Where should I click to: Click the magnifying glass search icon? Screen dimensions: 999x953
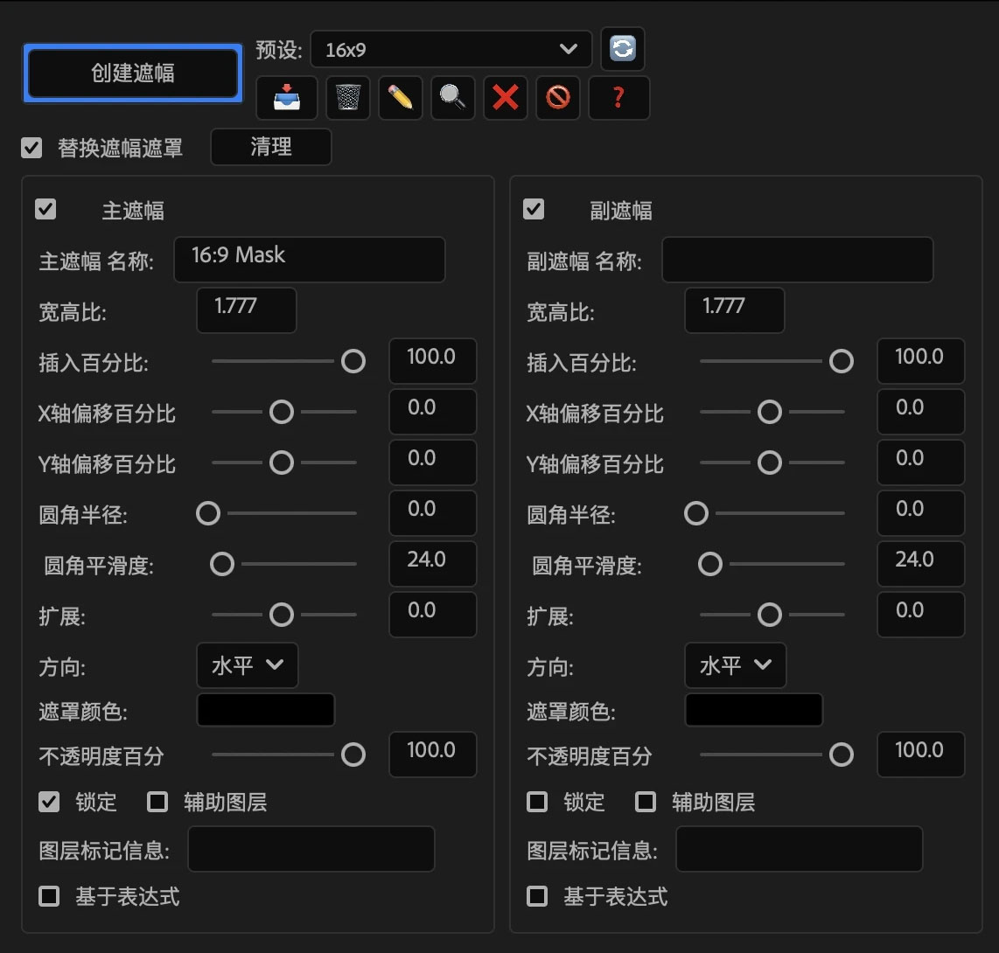pos(452,97)
